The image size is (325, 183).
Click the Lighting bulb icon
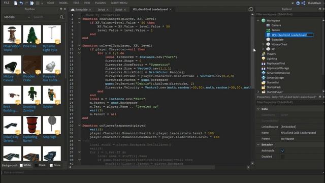coord(264,58)
